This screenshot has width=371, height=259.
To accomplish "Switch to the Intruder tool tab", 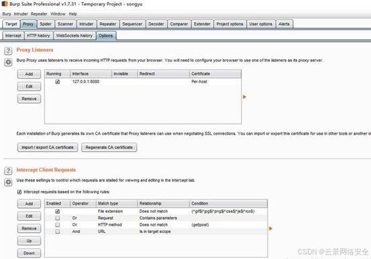I will pyautogui.click(x=86, y=24).
